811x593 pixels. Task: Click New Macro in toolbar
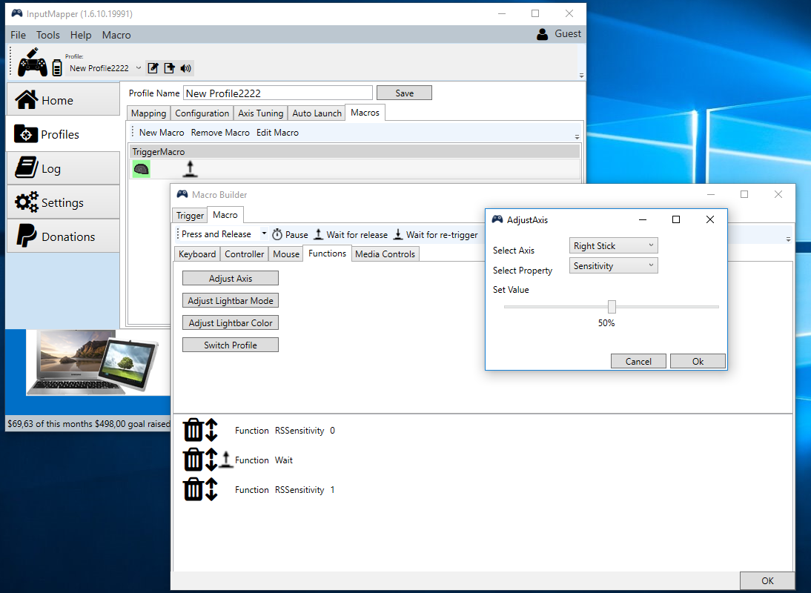pos(162,133)
